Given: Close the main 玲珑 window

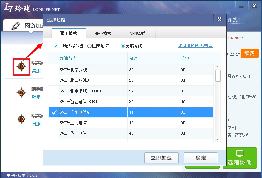Looking at the screenshot, I should (254, 6).
